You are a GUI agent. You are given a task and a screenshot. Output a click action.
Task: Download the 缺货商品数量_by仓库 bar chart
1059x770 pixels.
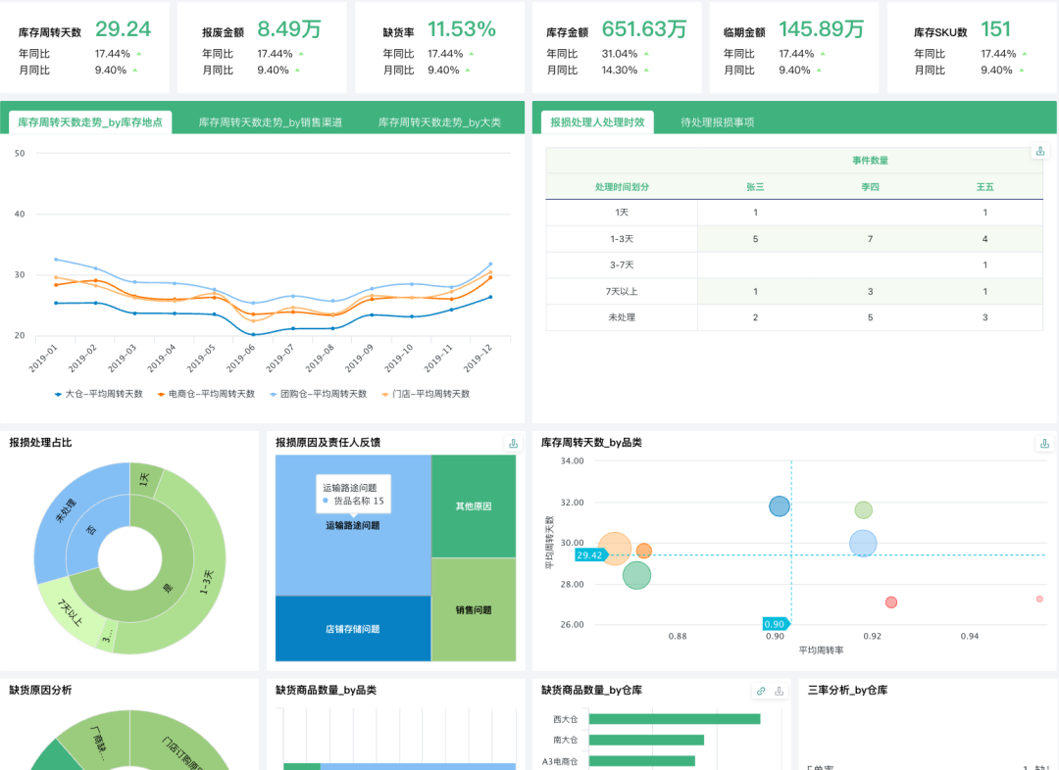coord(780,690)
